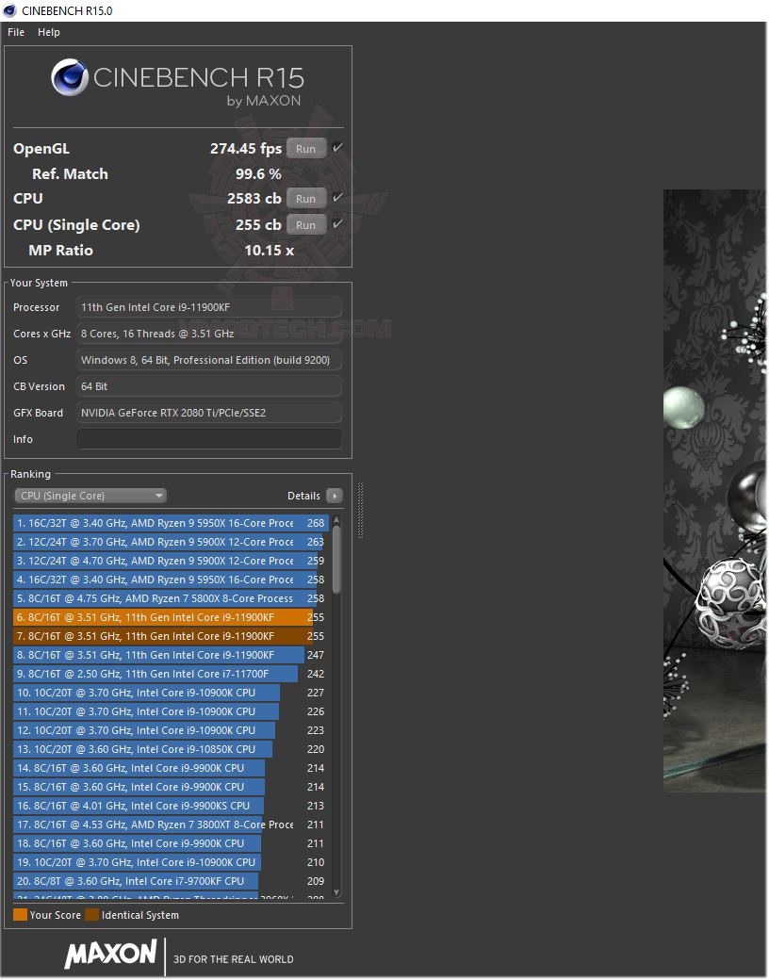
Task: Click the MP Ratio value 10.15 x
Action: point(269,251)
